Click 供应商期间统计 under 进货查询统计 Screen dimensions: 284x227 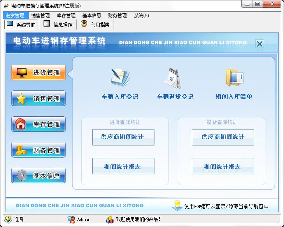[123, 137]
